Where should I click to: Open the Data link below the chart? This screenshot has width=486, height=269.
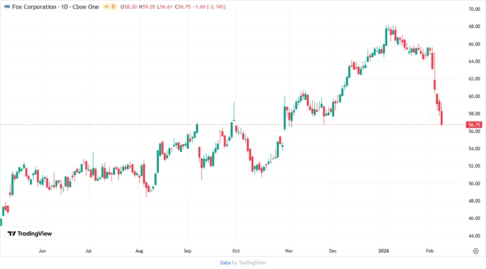coord(225,263)
